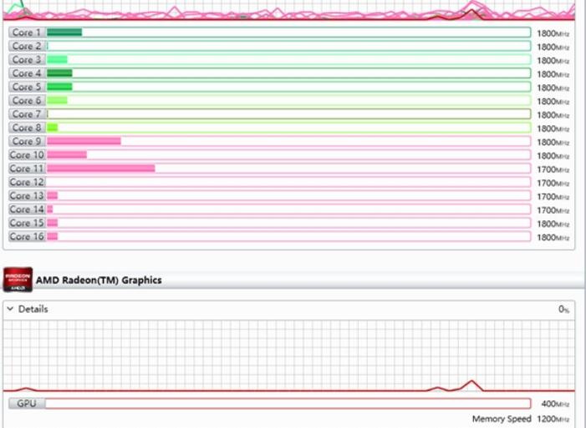Viewport: 586px width, 428px height.
Task: Click the Core 7 label
Action: click(x=27, y=114)
